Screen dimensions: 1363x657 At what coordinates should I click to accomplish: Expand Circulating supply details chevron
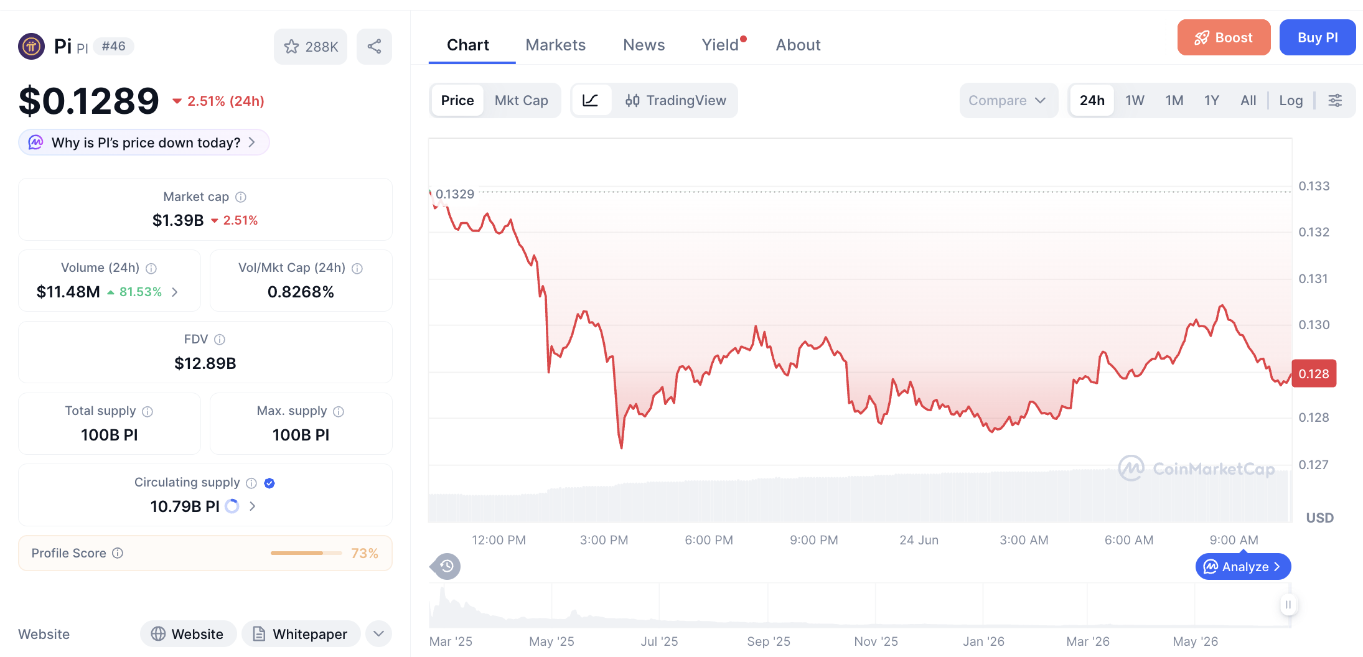point(252,506)
